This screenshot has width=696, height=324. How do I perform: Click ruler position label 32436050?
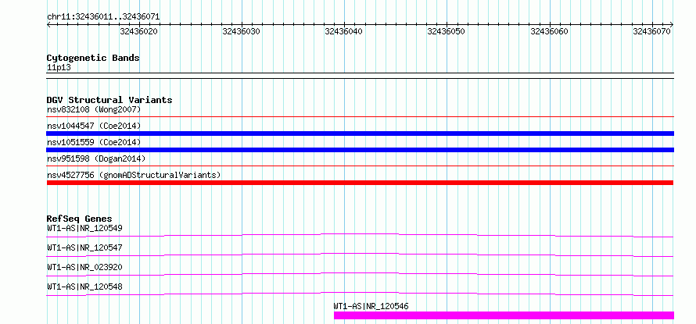coord(446,31)
